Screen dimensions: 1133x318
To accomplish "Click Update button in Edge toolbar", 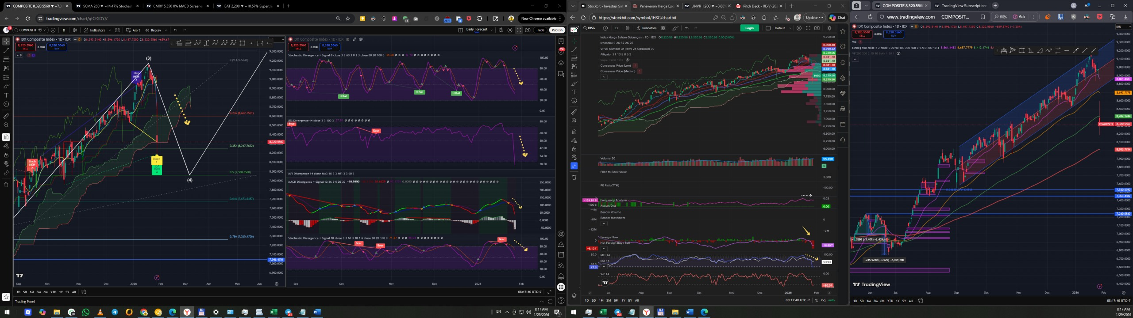I will (x=814, y=18).
